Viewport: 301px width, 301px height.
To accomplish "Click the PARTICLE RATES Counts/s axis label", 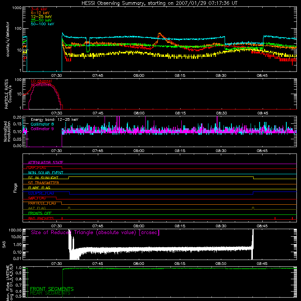I will 8,94.
